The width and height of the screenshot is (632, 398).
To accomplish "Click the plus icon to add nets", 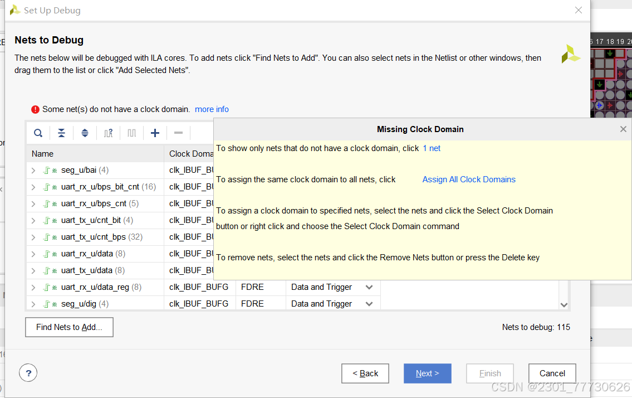I will click(155, 133).
